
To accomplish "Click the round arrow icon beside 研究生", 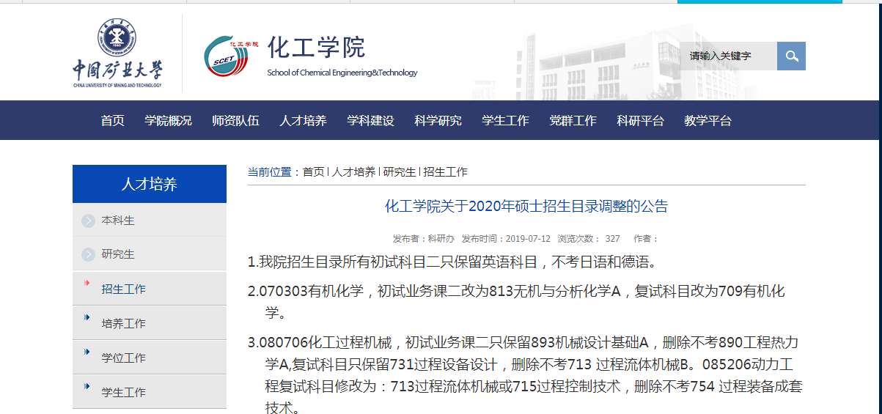I will (x=89, y=254).
